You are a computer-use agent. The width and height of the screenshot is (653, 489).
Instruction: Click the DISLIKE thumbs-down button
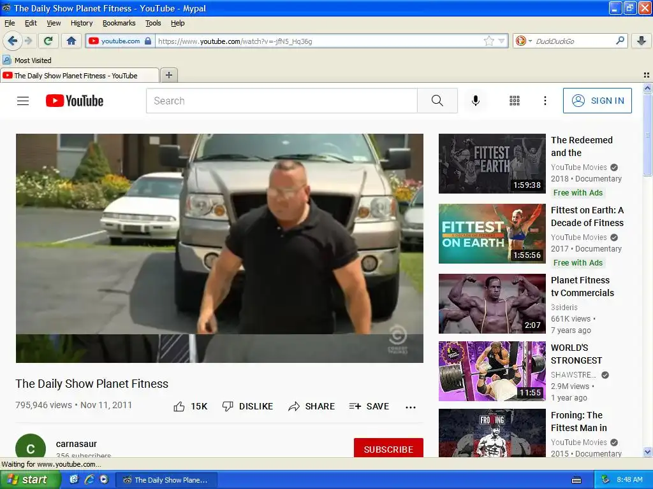point(248,406)
